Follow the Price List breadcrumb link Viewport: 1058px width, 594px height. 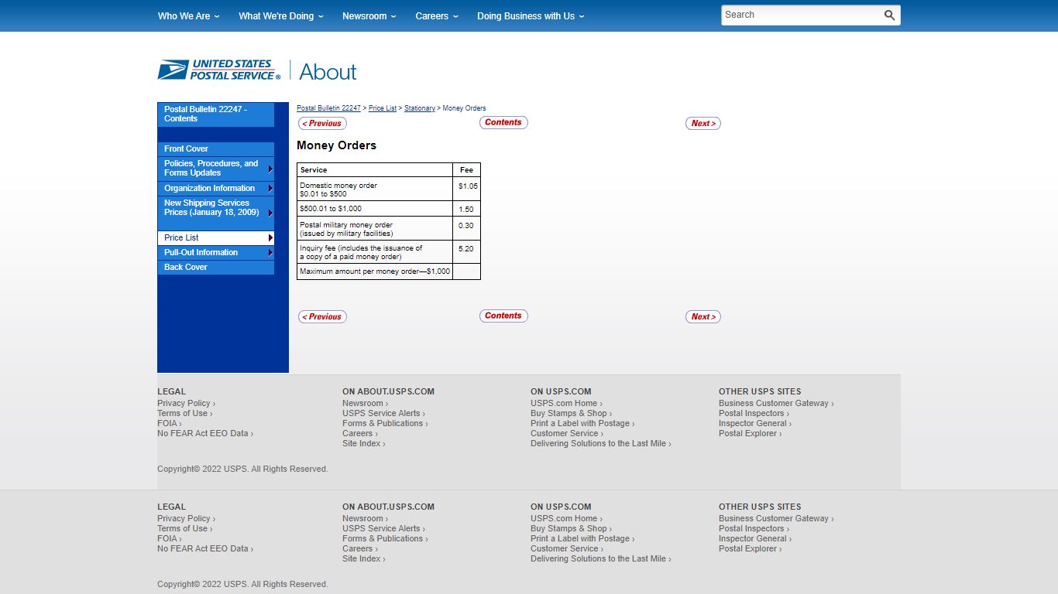(x=383, y=108)
